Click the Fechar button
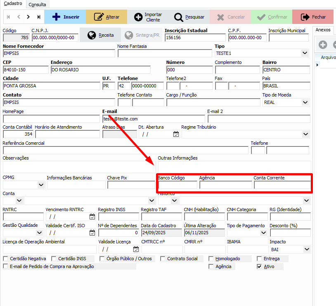This screenshot has height=306, width=336. 313,17
